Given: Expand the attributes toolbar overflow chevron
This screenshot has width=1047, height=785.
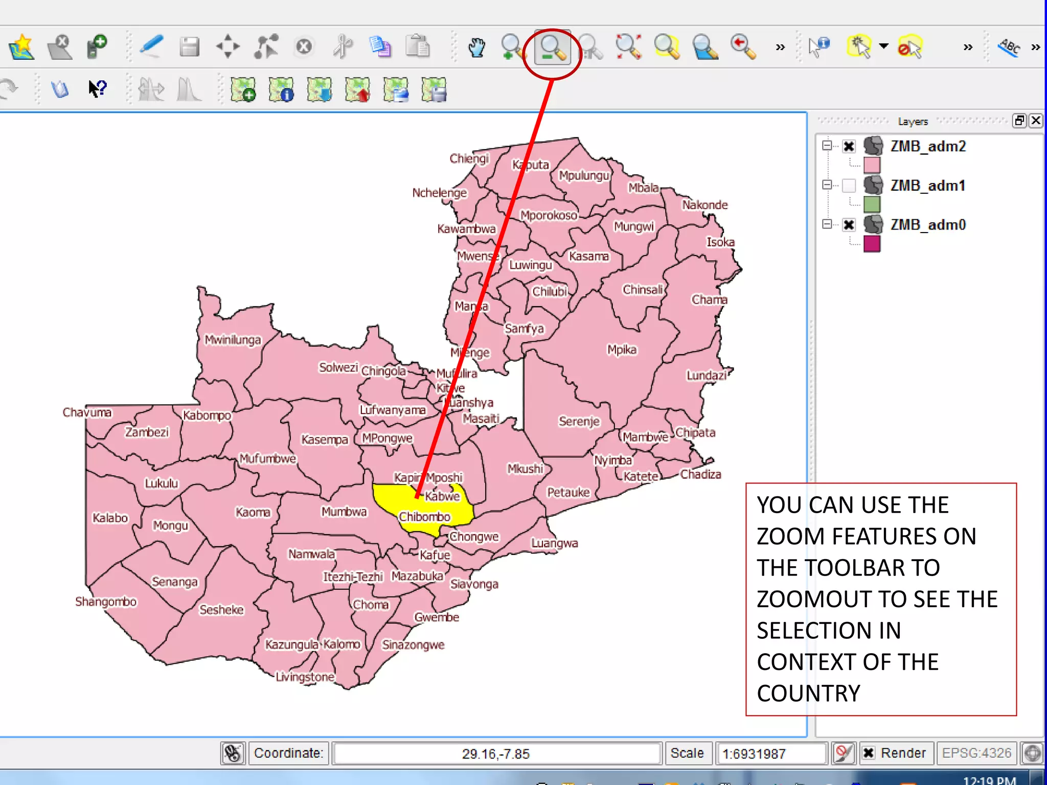Looking at the screenshot, I should (968, 48).
